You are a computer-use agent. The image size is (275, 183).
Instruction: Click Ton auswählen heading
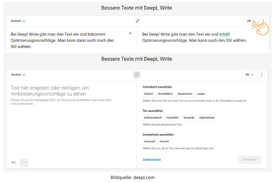153,111
